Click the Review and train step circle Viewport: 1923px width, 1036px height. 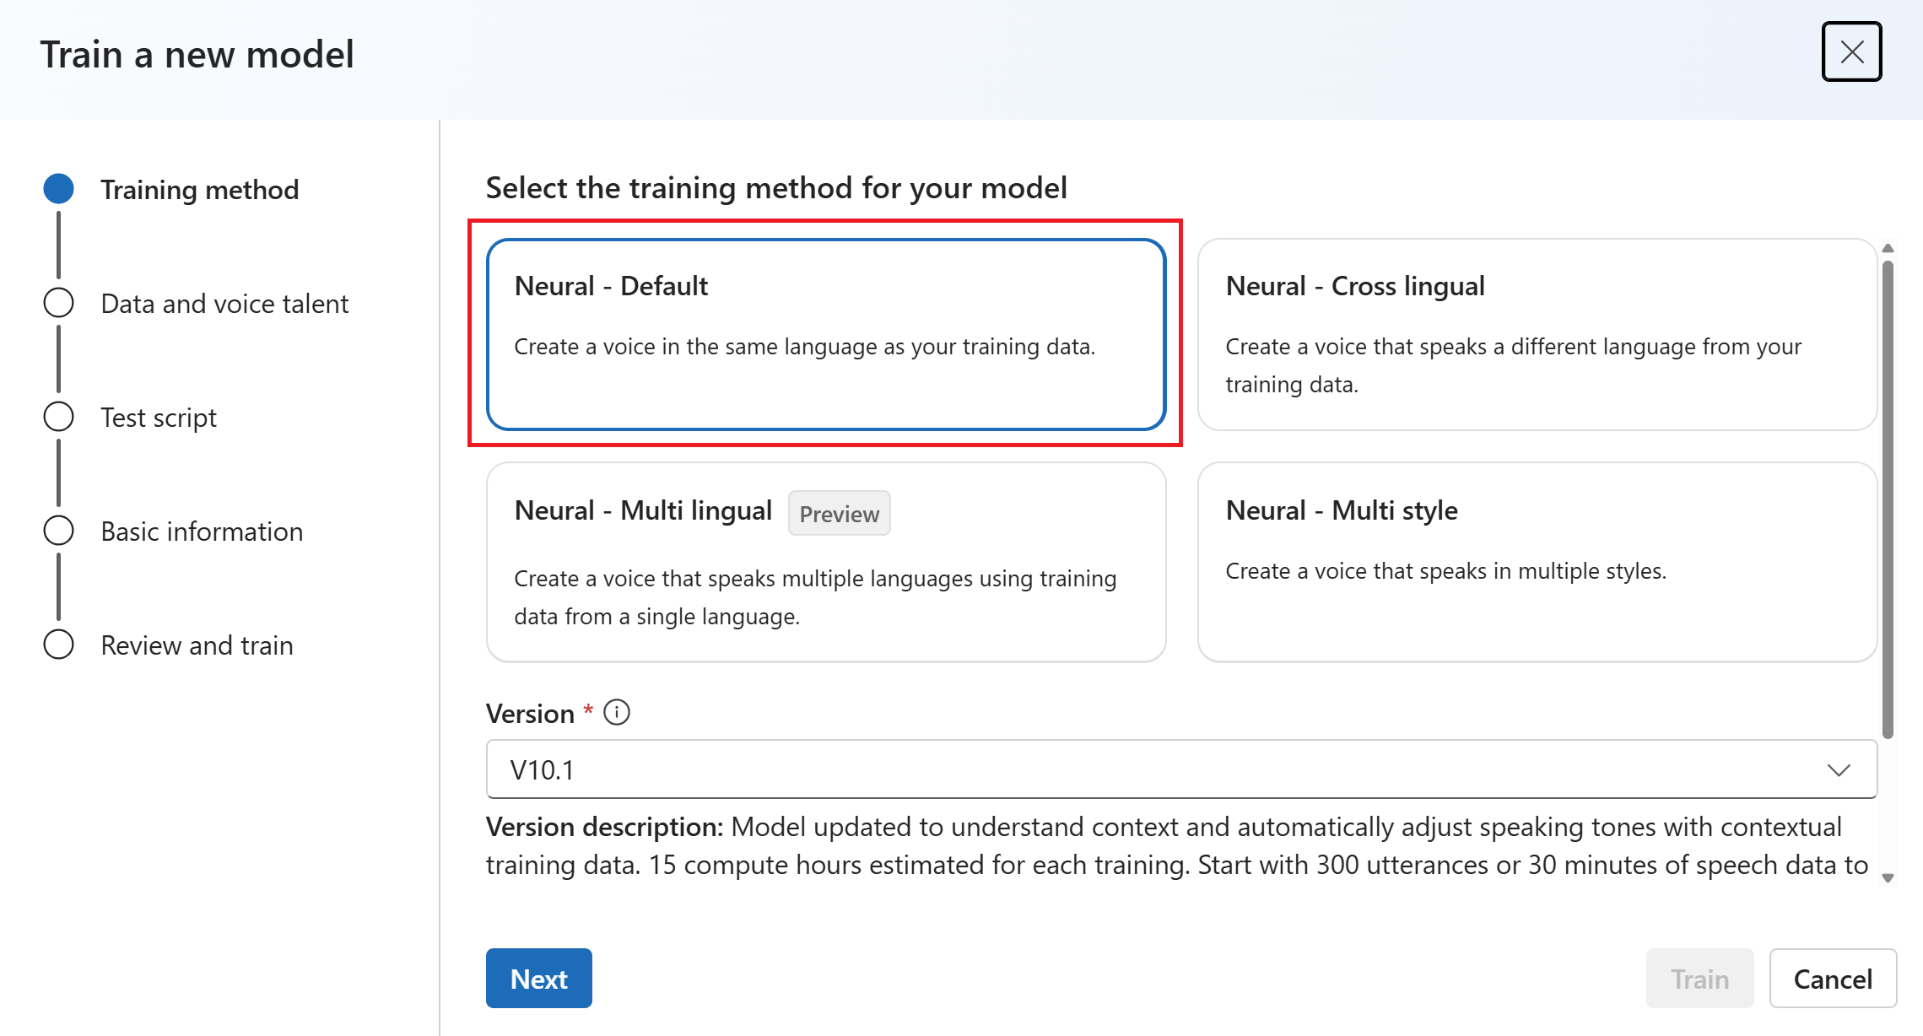(x=59, y=645)
